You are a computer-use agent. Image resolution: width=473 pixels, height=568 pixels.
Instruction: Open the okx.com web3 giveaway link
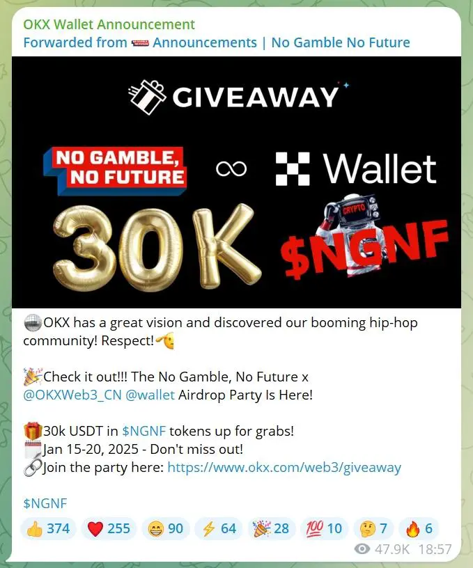[x=284, y=467]
